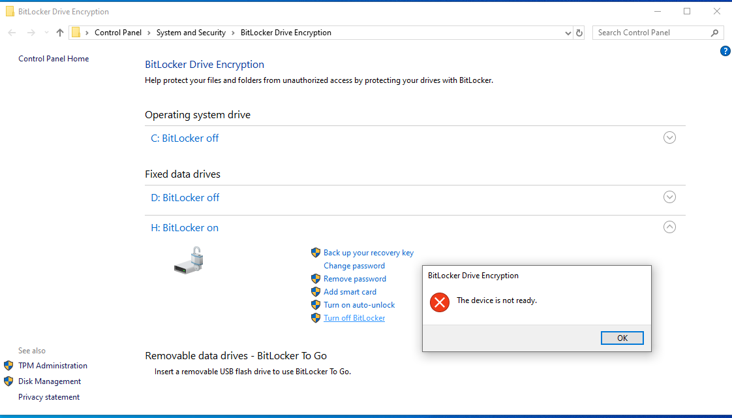Click the shield beside Remove password
Image resolution: width=732 pixels, height=418 pixels.
[x=316, y=279]
